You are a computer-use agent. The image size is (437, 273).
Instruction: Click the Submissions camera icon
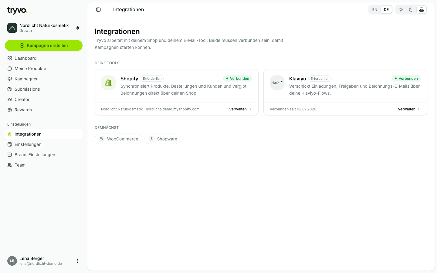[10, 89]
